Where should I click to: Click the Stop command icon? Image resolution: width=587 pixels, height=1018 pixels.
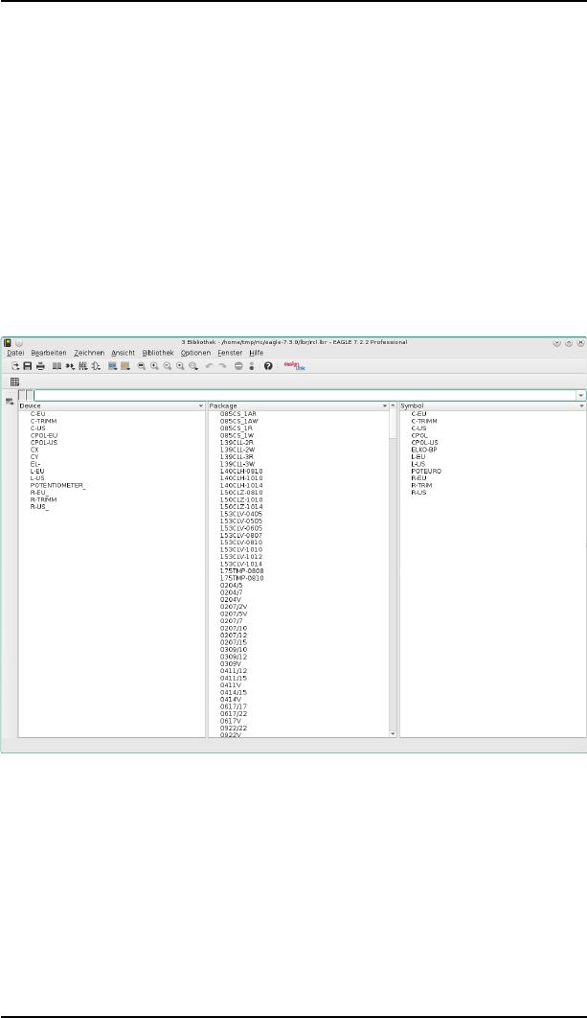[238, 366]
